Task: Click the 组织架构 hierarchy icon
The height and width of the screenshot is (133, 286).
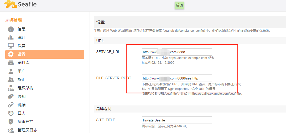Action: [x=11, y=88]
